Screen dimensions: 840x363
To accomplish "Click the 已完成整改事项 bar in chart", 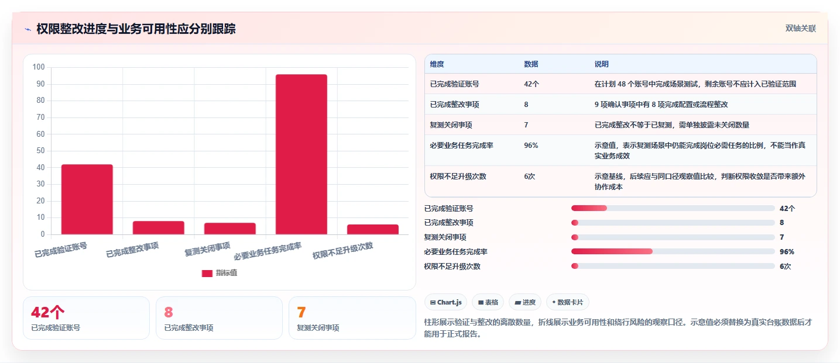I will pyautogui.click(x=159, y=227).
